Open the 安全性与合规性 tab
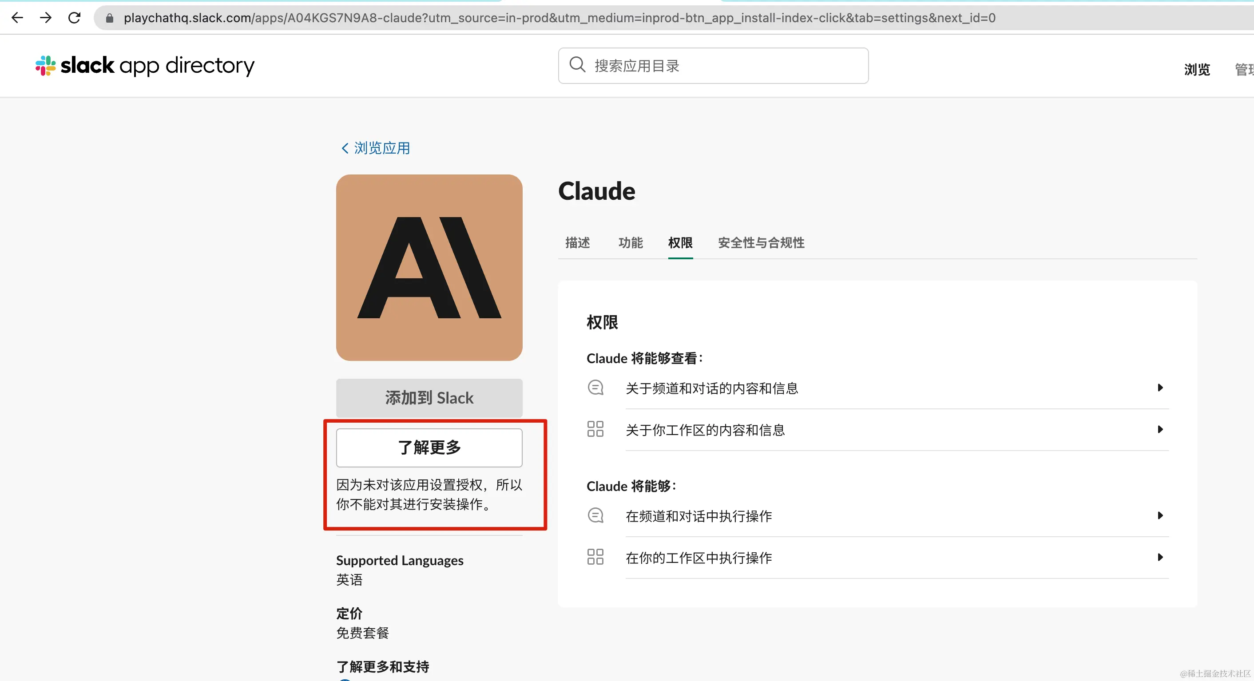The width and height of the screenshot is (1254, 681). (x=761, y=242)
